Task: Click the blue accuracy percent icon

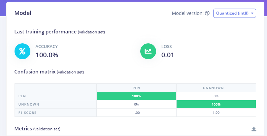Action: coord(22,51)
